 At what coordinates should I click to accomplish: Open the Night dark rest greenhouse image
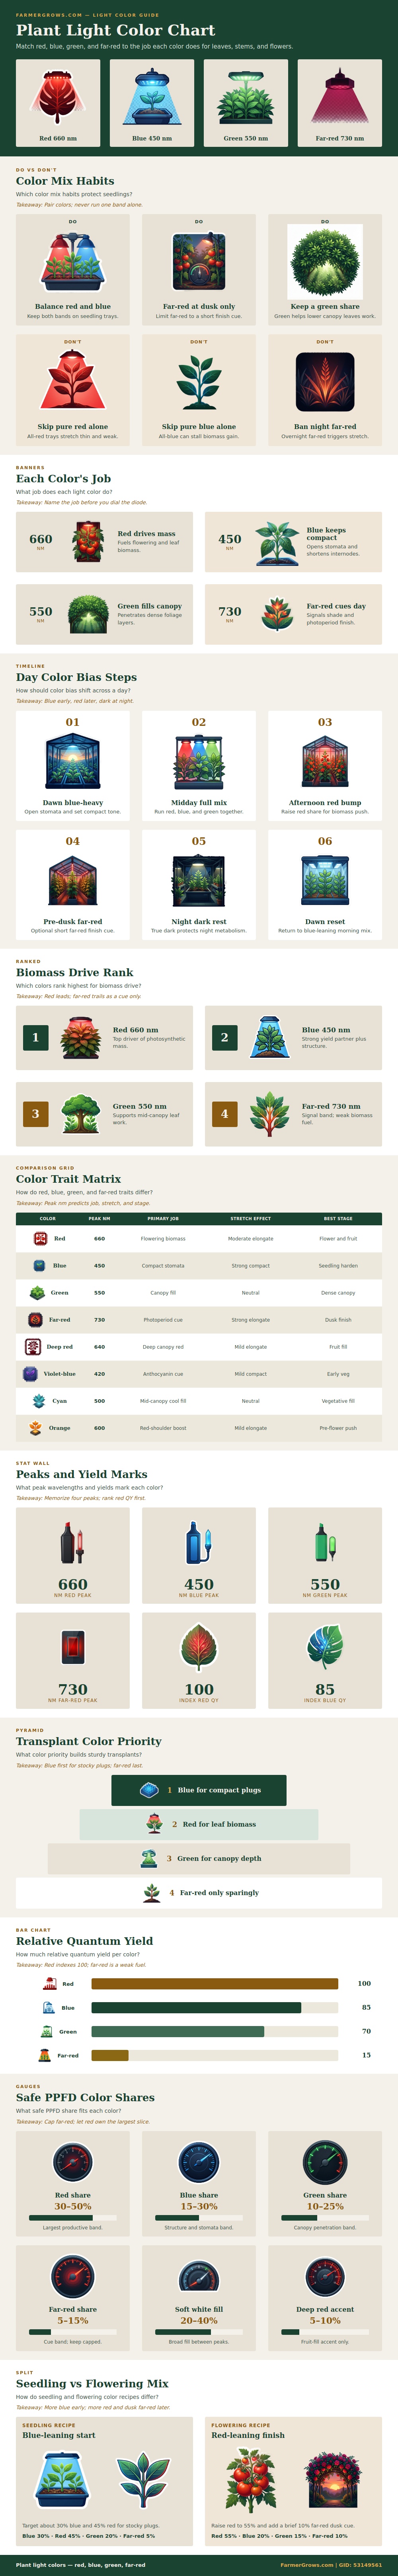[199, 880]
